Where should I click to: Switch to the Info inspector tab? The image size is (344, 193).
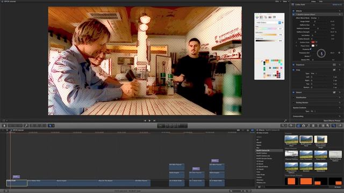(x=321, y=1)
